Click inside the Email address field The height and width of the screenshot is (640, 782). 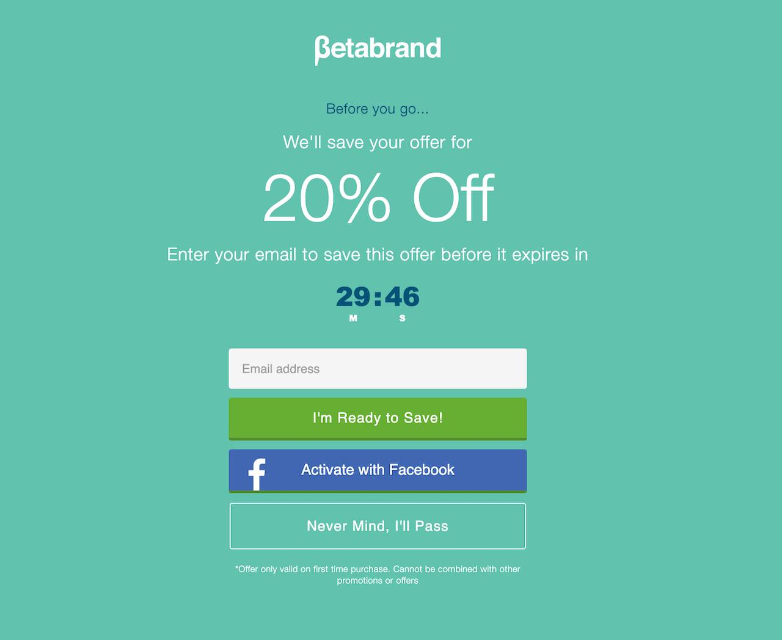pos(377,368)
